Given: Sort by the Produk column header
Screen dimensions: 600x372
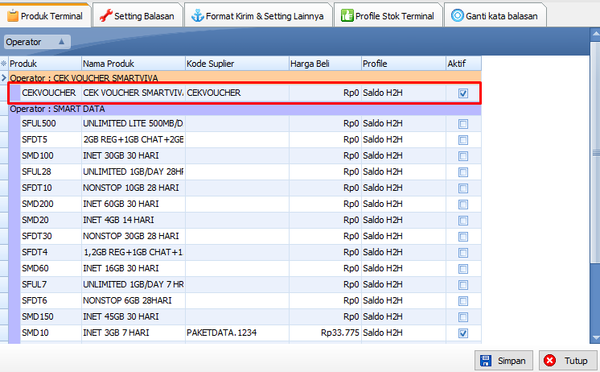Looking at the screenshot, I should tap(45, 64).
